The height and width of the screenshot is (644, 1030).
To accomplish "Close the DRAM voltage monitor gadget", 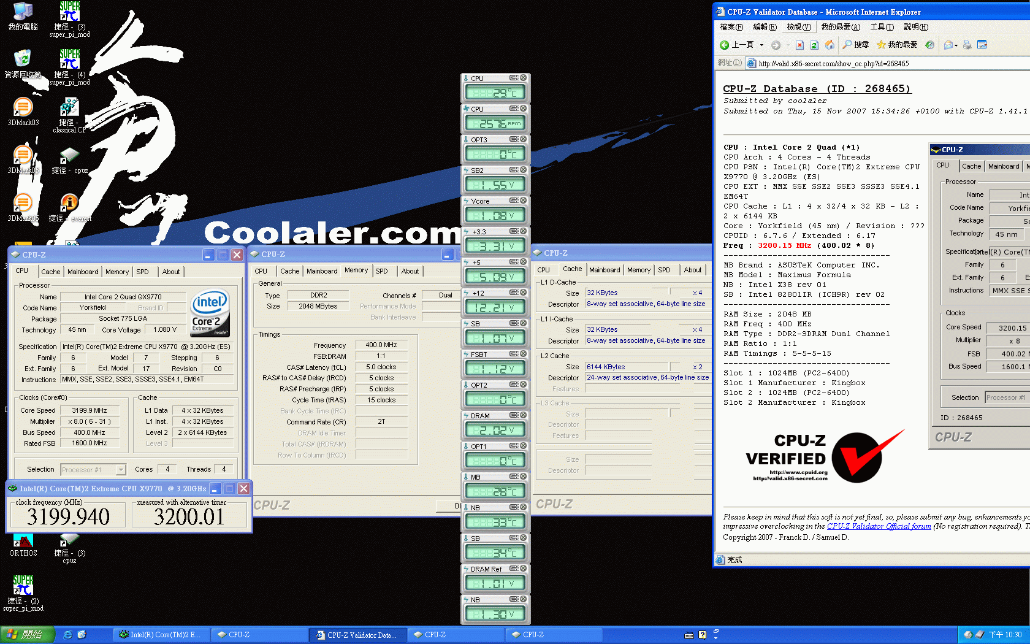I will click(524, 415).
